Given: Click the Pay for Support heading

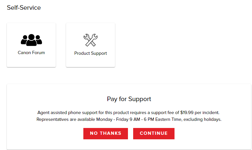Looking at the screenshot, I should coord(129,99).
